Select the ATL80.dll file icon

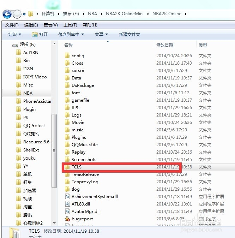click(x=67, y=204)
